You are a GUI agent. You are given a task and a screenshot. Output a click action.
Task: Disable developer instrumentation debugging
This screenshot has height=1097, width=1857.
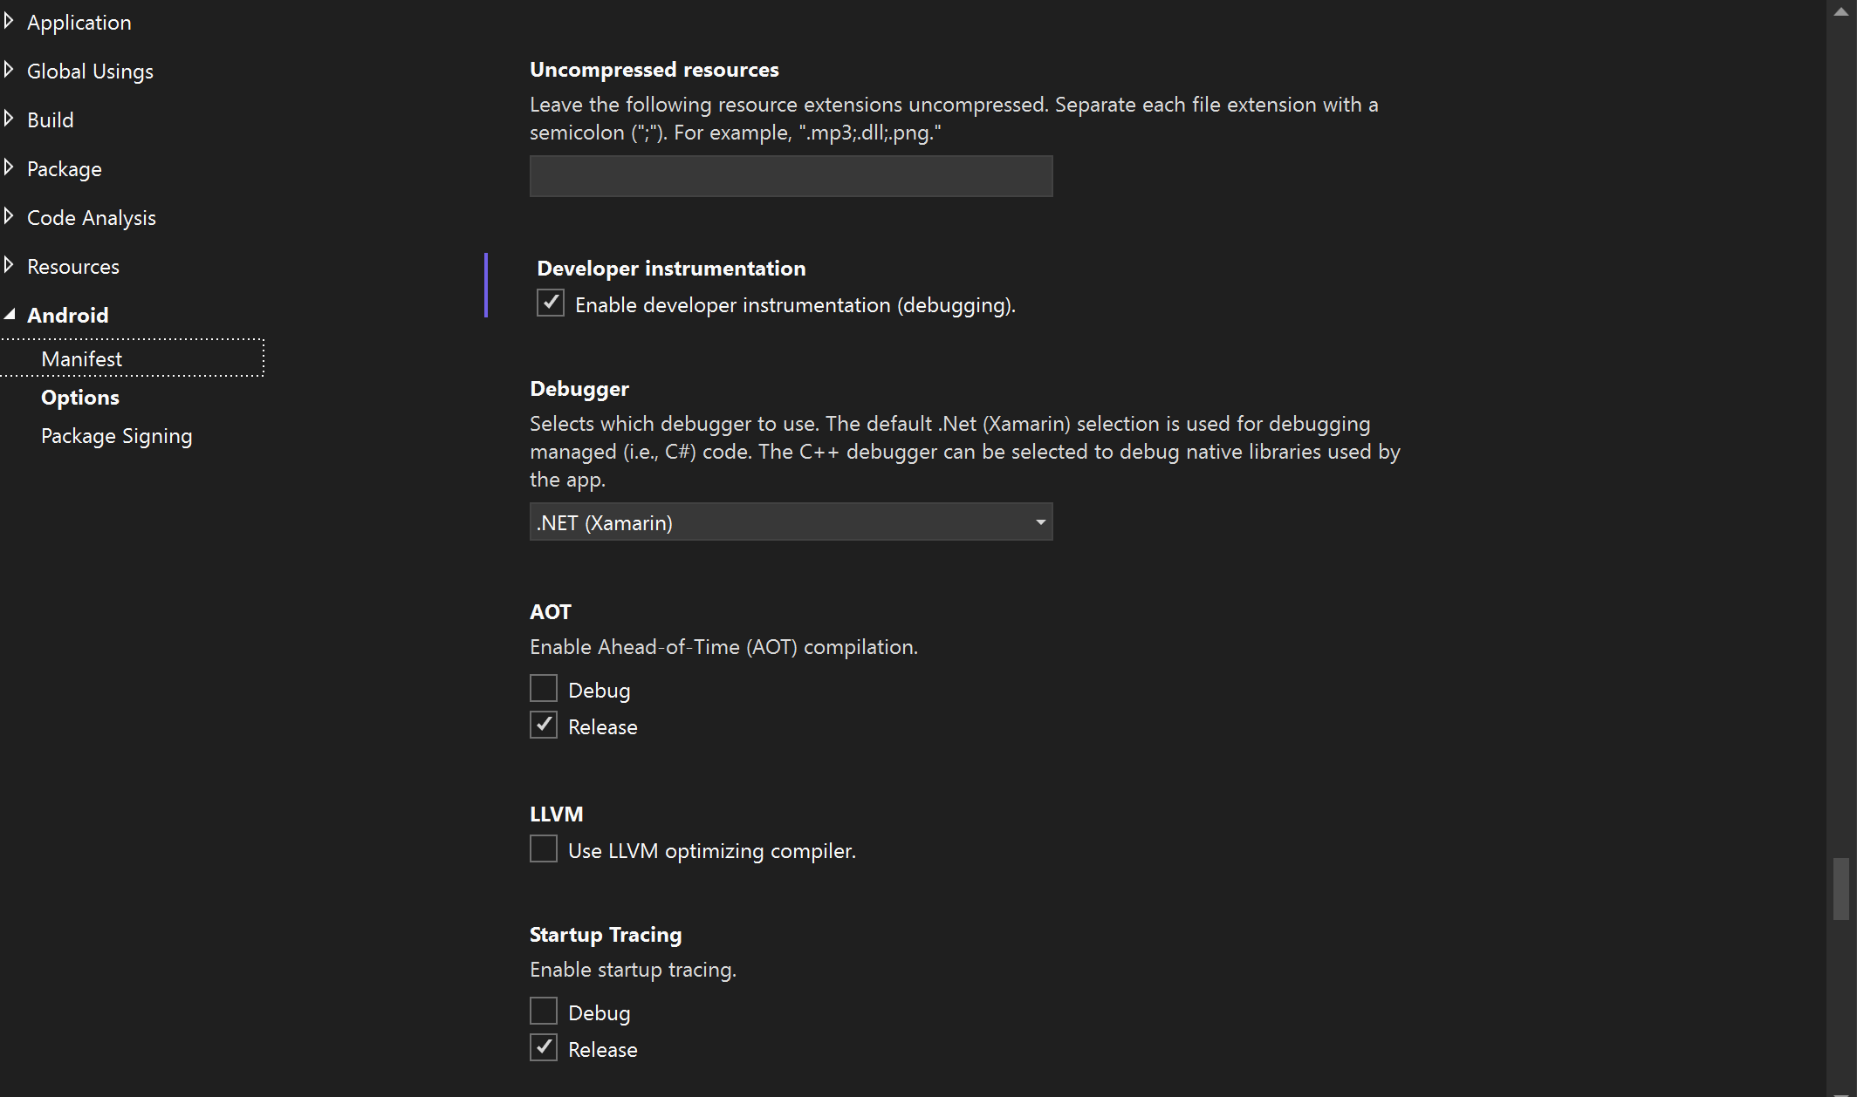coord(550,303)
